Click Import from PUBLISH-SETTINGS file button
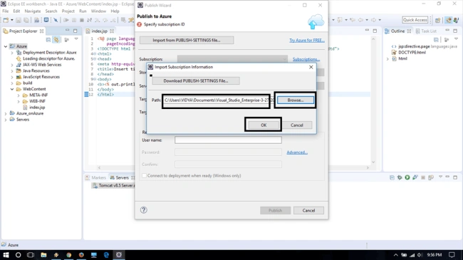Screen dimensions: 463x260 point(187,40)
